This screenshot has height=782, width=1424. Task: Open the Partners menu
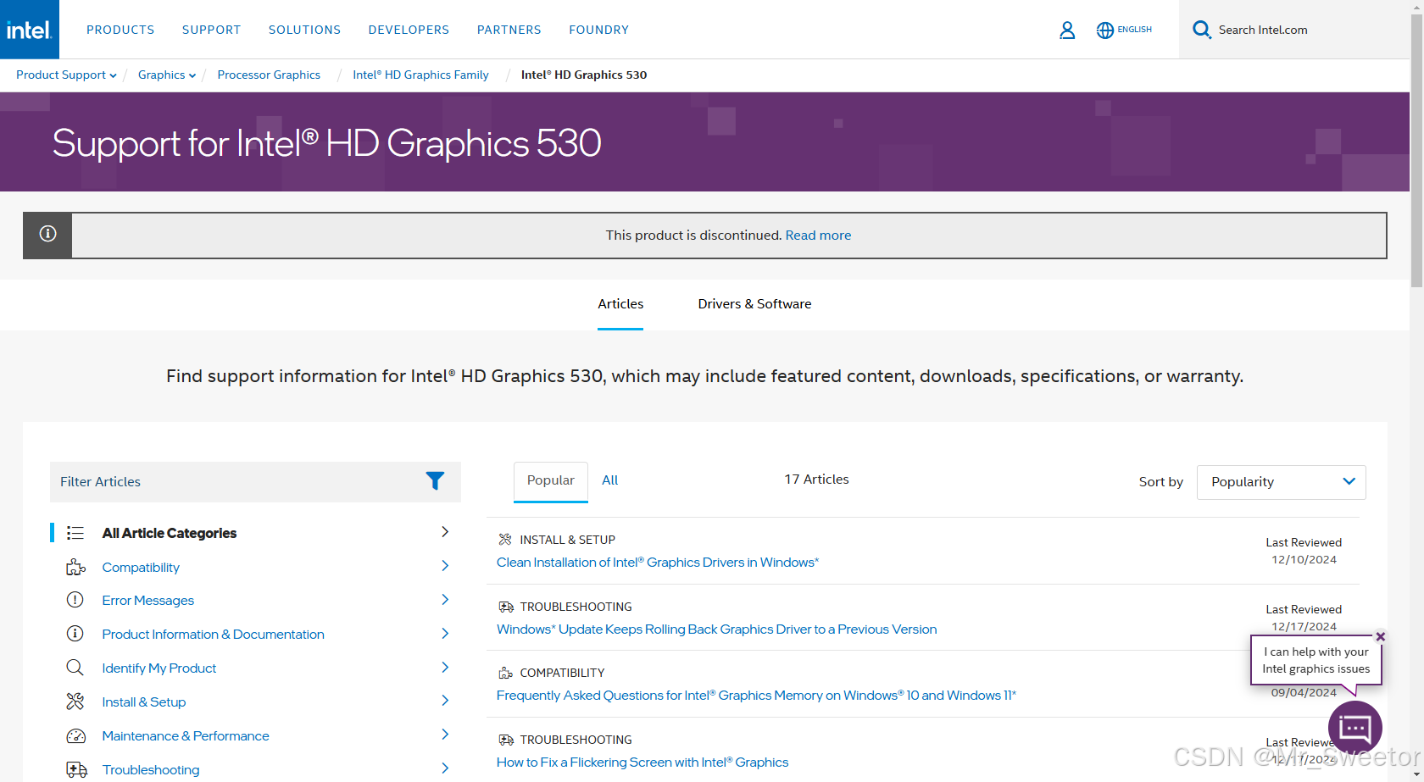509,30
